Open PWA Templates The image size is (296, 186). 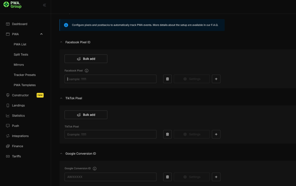(x=25, y=85)
